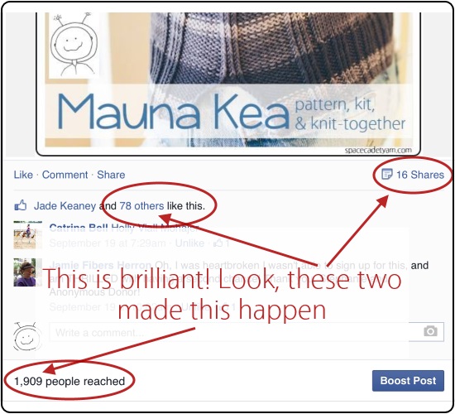Screen dimensions: 455x414
Task: Focus the Write a comment field
Action: tap(247, 332)
